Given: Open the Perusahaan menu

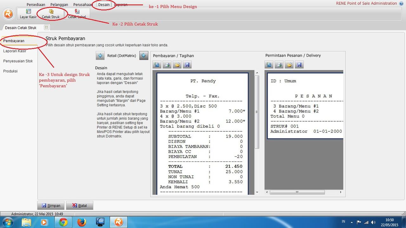Looking at the screenshot, I should pyautogui.click(x=83, y=5).
